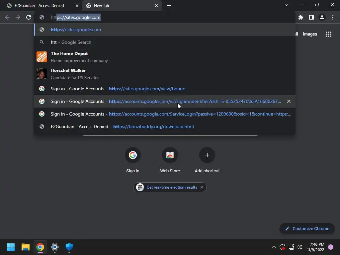Open the clock showing 7:46 PM
The width and height of the screenshot is (340, 255).
pos(316,247)
